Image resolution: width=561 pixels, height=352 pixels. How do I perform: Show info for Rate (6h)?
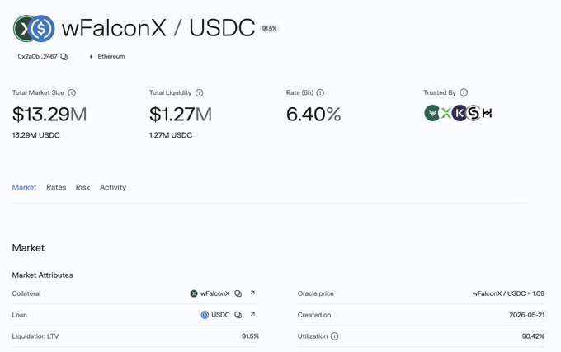coord(320,93)
